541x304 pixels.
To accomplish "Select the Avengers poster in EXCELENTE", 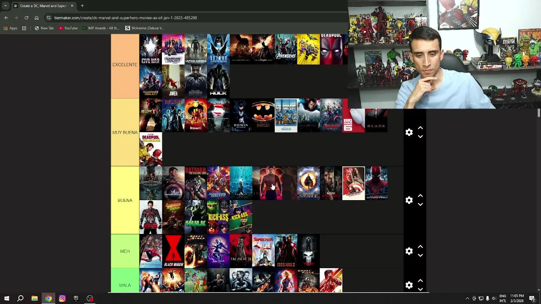I will tap(286, 49).
